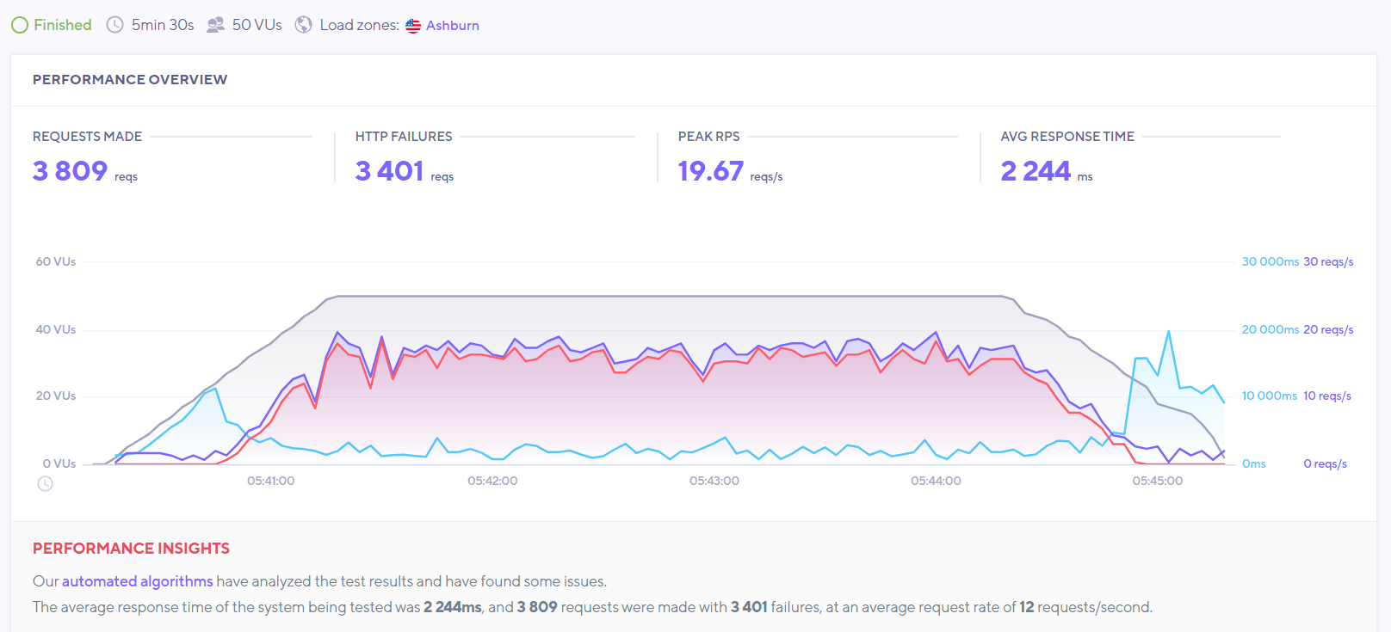The width and height of the screenshot is (1391, 632).
Task: Click the Performance Insights heading
Action: click(x=131, y=549)
